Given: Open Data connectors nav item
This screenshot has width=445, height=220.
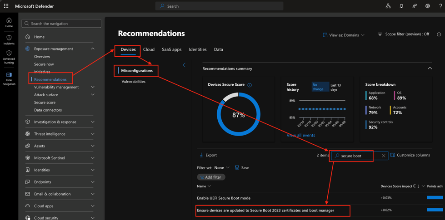Looking at the screenshot, I should 48,110.
